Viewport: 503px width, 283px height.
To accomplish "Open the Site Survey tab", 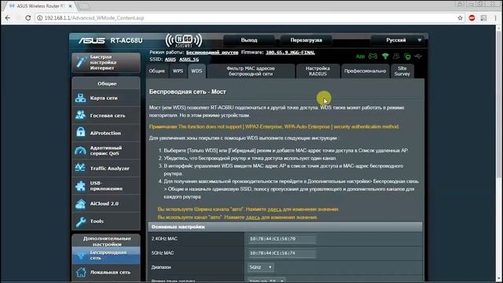I will 402,71.
